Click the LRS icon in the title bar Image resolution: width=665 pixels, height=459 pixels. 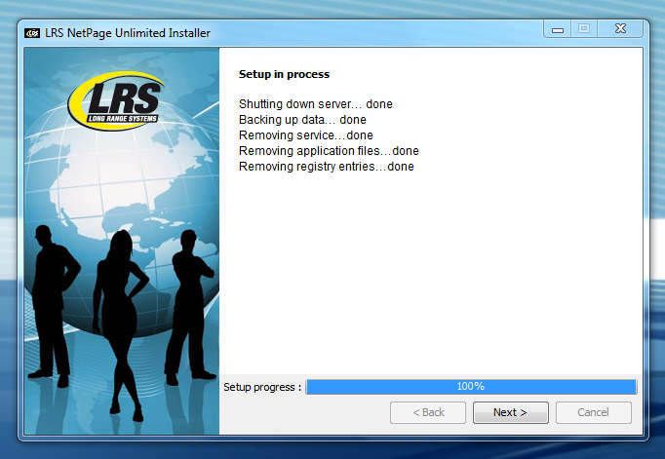tap(32, 33)
